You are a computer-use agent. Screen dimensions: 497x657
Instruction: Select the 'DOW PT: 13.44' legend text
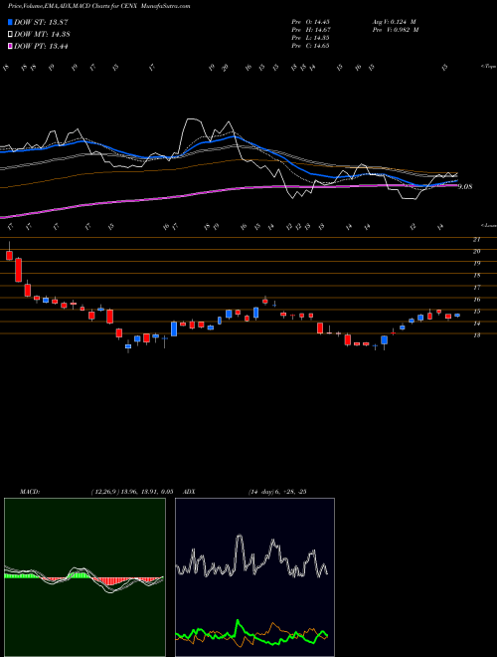coord(42,46)
